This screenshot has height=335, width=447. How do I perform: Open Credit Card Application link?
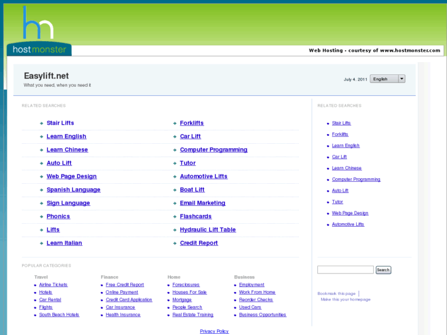tap(129, 300)
